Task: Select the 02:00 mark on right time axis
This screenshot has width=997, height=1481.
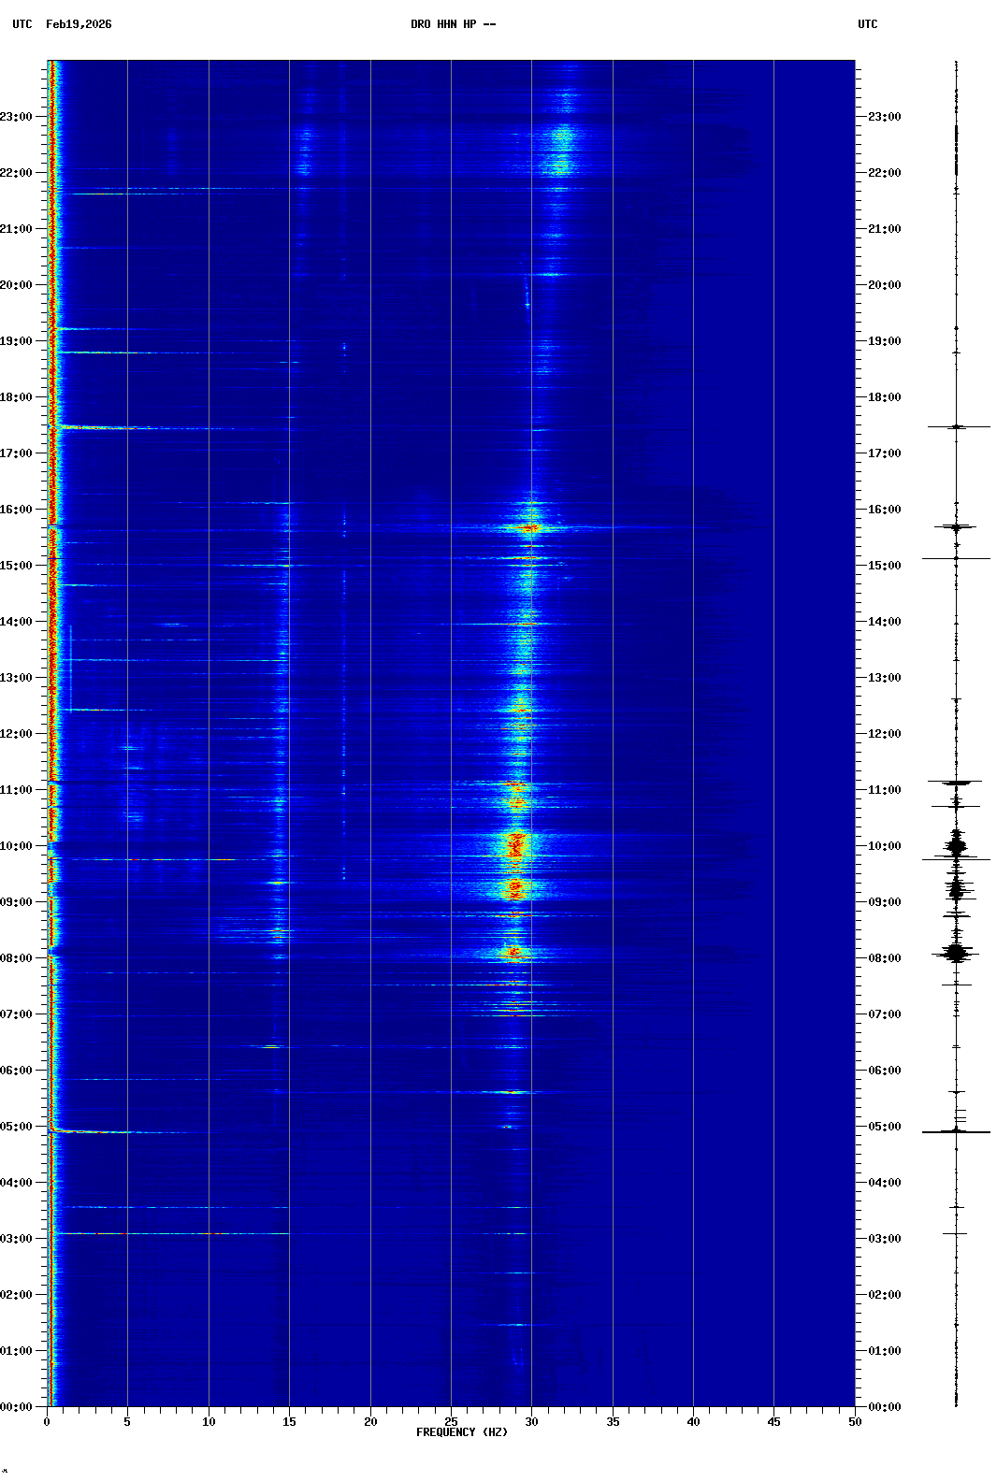Action: pyautogui.click(x=884, y=1295)
